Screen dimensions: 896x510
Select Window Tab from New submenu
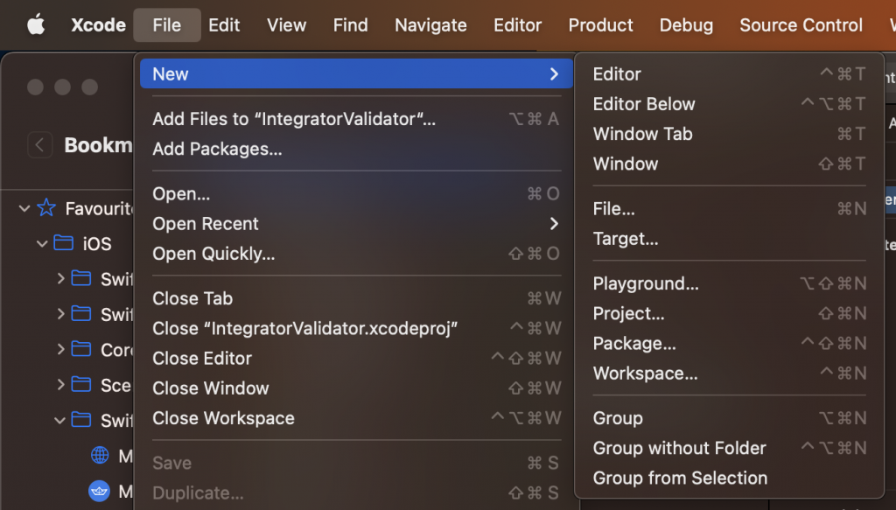729,134
